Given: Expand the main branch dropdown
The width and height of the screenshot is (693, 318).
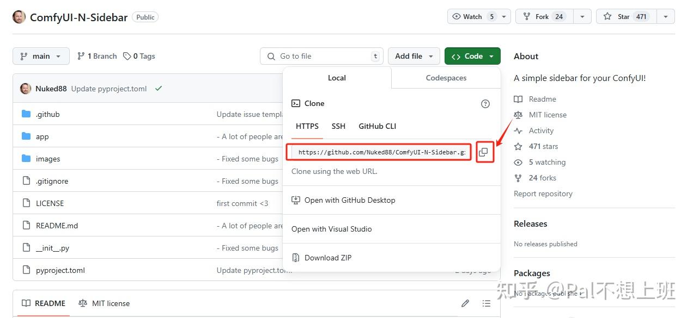Looking at the screenshot, I should click(41, 56).
